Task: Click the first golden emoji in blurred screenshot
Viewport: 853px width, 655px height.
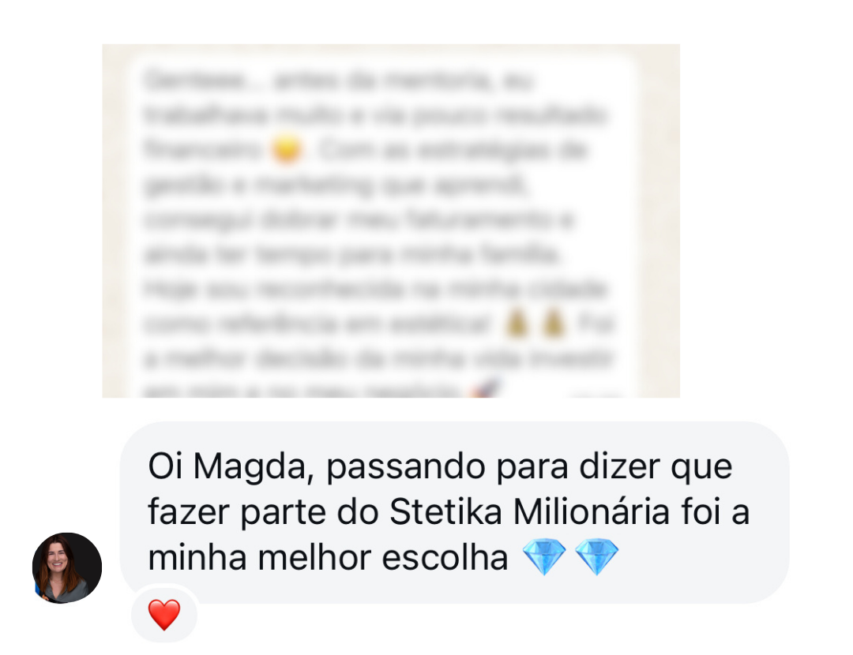Action: point(517,323)
